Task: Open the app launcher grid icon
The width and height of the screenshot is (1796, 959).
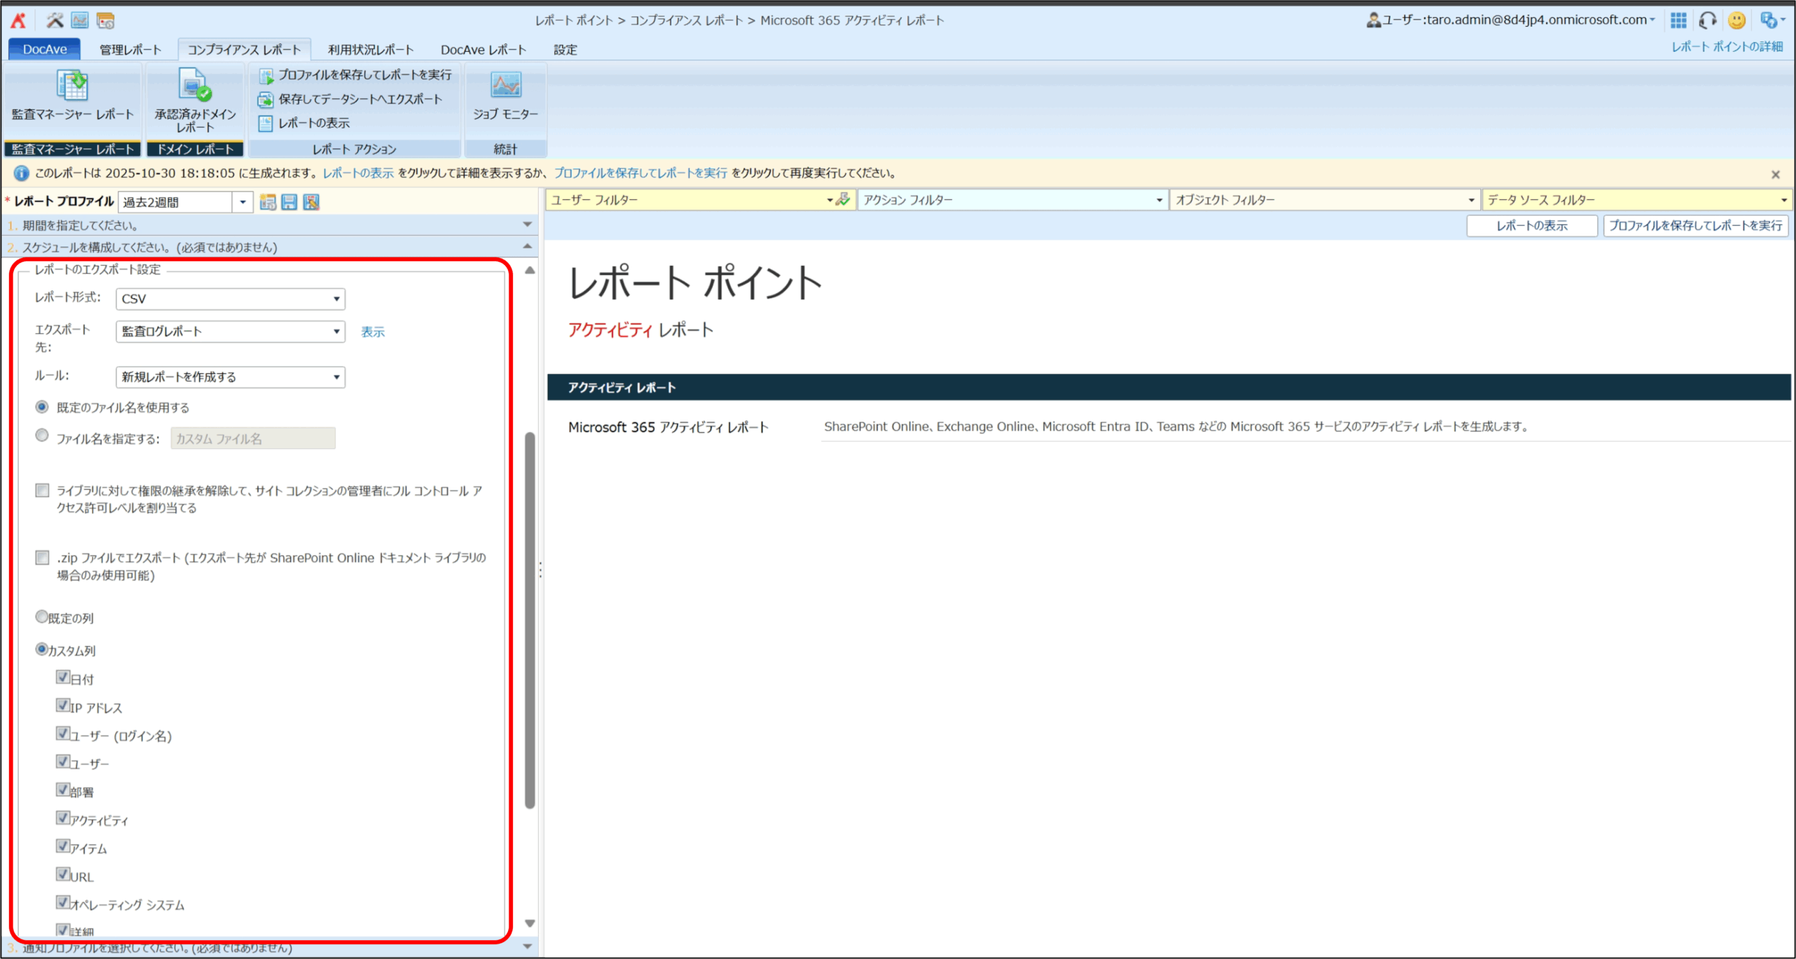Action: click(1678, 20)
